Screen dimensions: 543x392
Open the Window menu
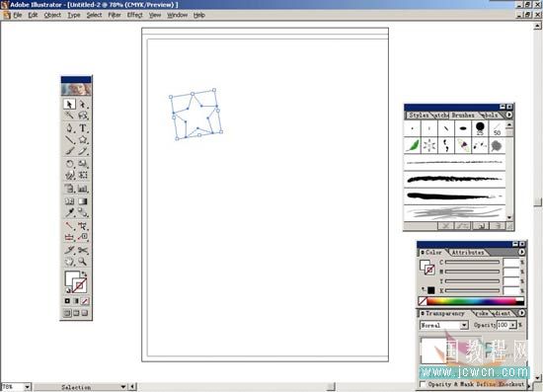pyautogui.click(x=178, y=15)
